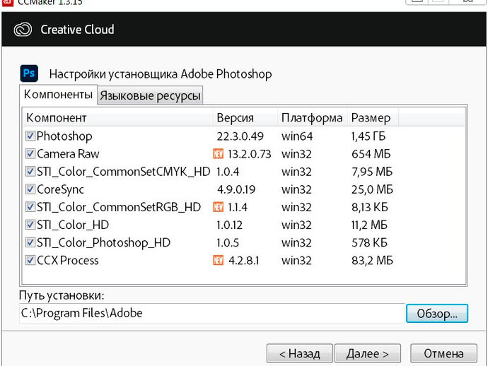The height and width of the screenshot is (366, 488).
Task: Click the CCMaker app icon in title bar
Action: pyautogui.click(x=7, y=3)
